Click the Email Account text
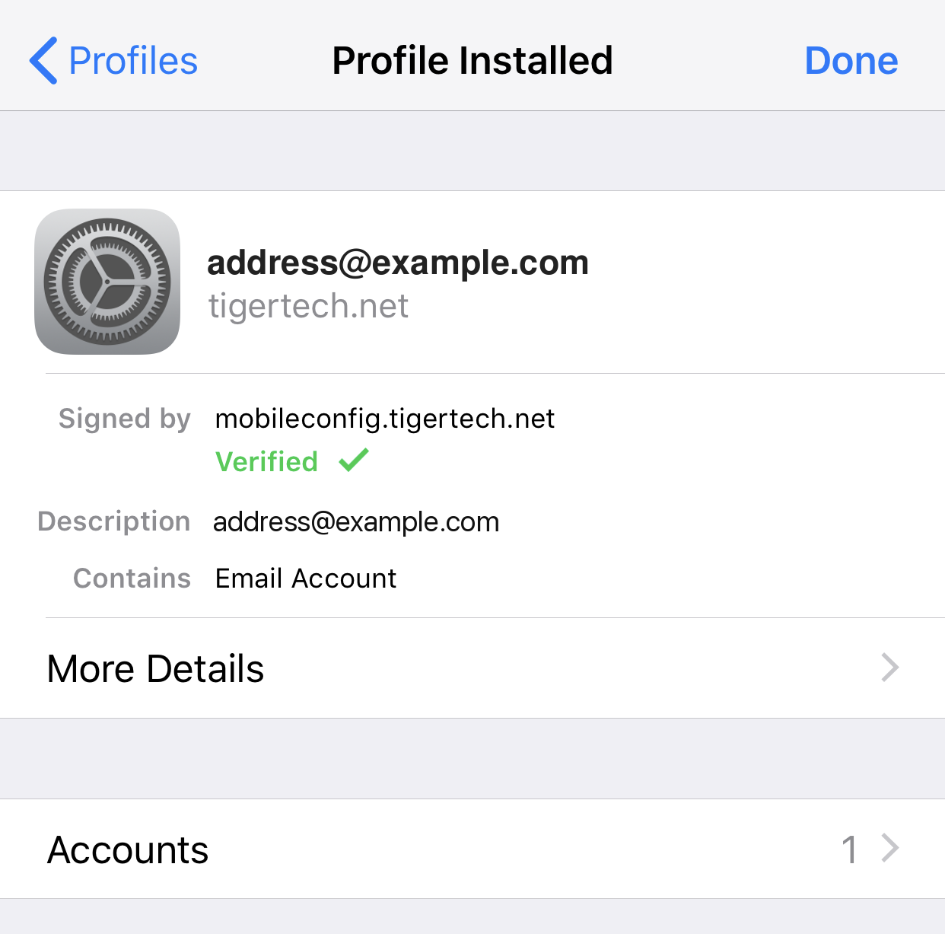The image size is (945, 934). (x=306, y=579)
